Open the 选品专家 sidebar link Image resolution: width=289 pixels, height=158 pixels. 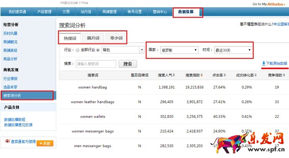[x=10, y=87]
